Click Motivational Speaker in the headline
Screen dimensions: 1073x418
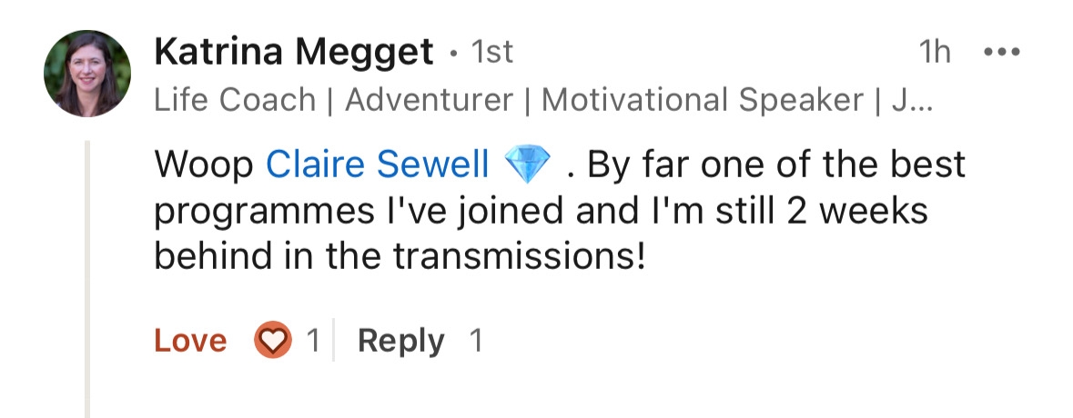point(702,100)
